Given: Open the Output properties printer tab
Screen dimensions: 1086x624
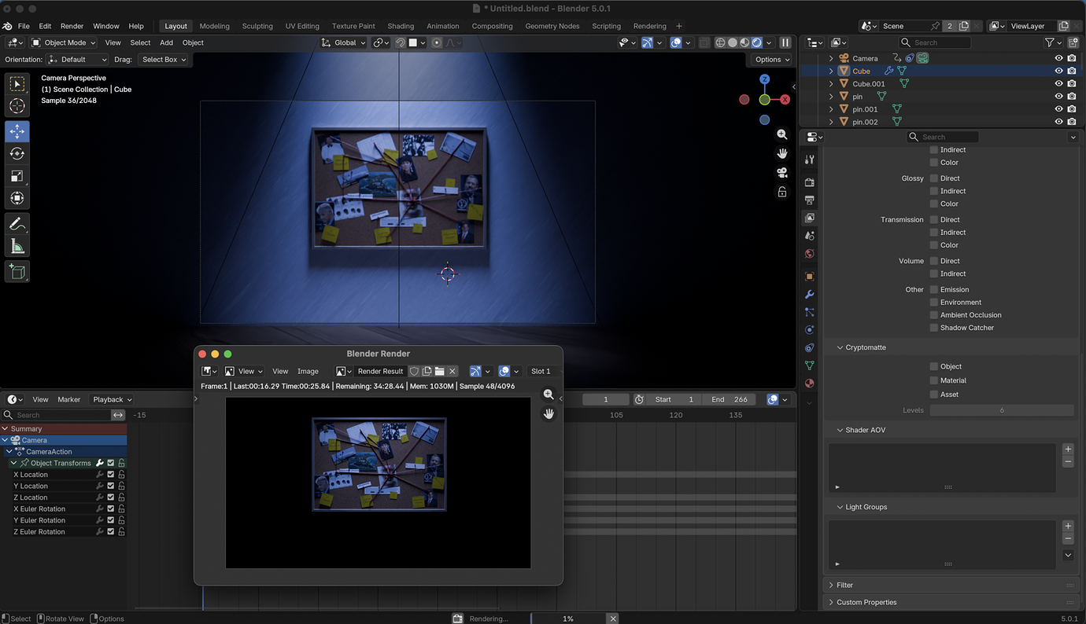Looking at the screenshot, I should pos(809,200).
